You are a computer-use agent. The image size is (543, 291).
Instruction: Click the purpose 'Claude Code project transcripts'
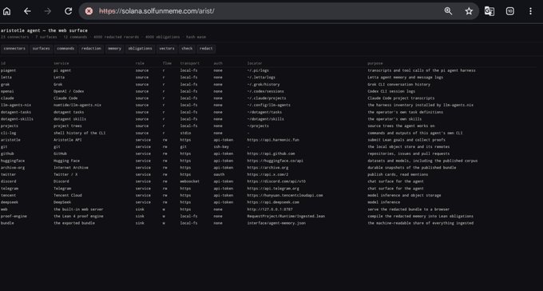pos(401,98)
